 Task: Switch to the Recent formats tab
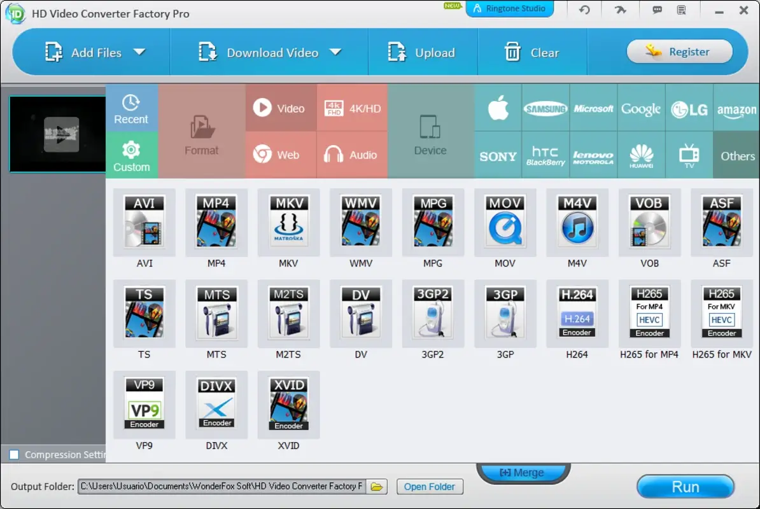[x=132, y=108]
